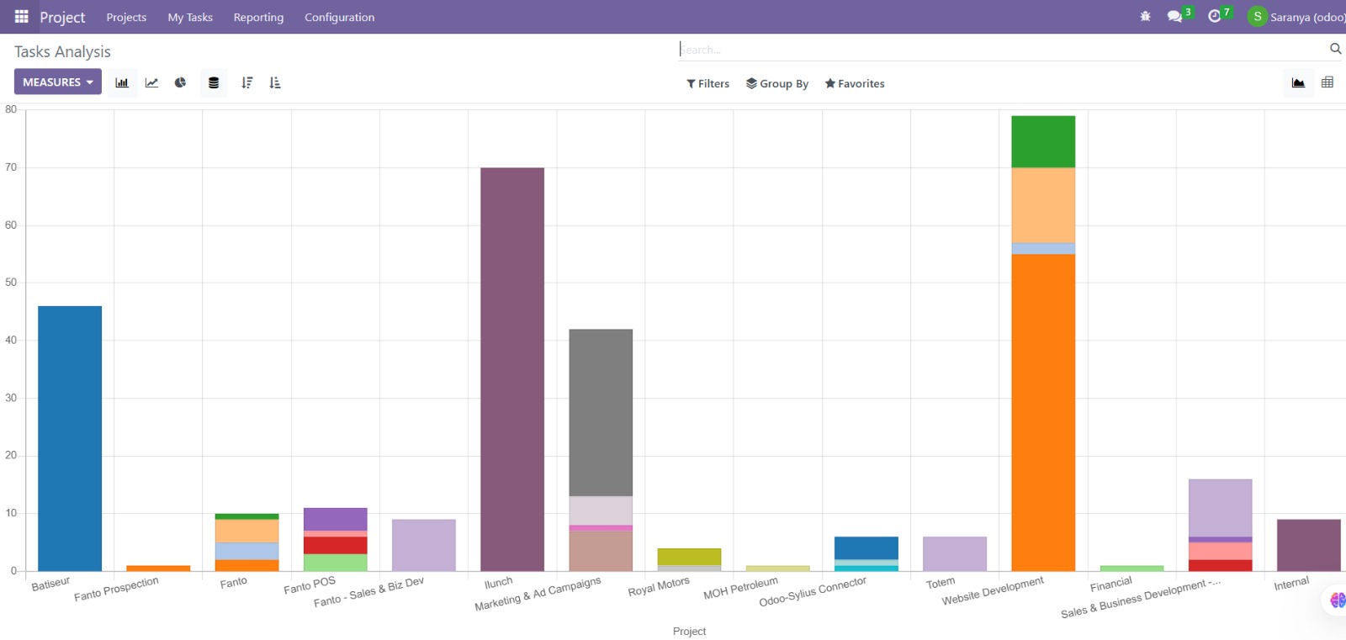
Task: Go to My Tasks
Action: point(190,17)
